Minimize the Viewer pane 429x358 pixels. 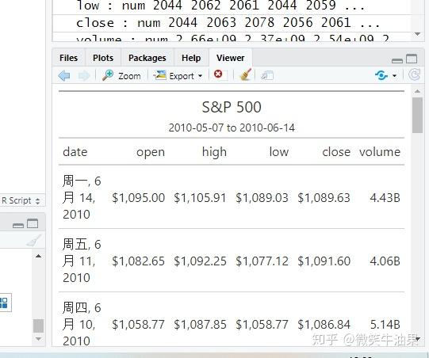[x=397, y=60]
